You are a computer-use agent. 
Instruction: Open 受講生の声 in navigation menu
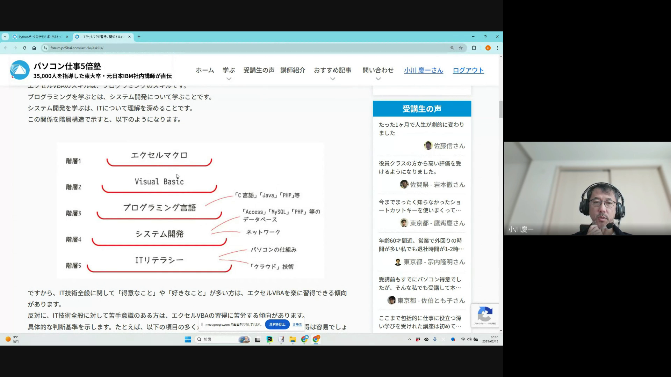(x=259, y=70)
